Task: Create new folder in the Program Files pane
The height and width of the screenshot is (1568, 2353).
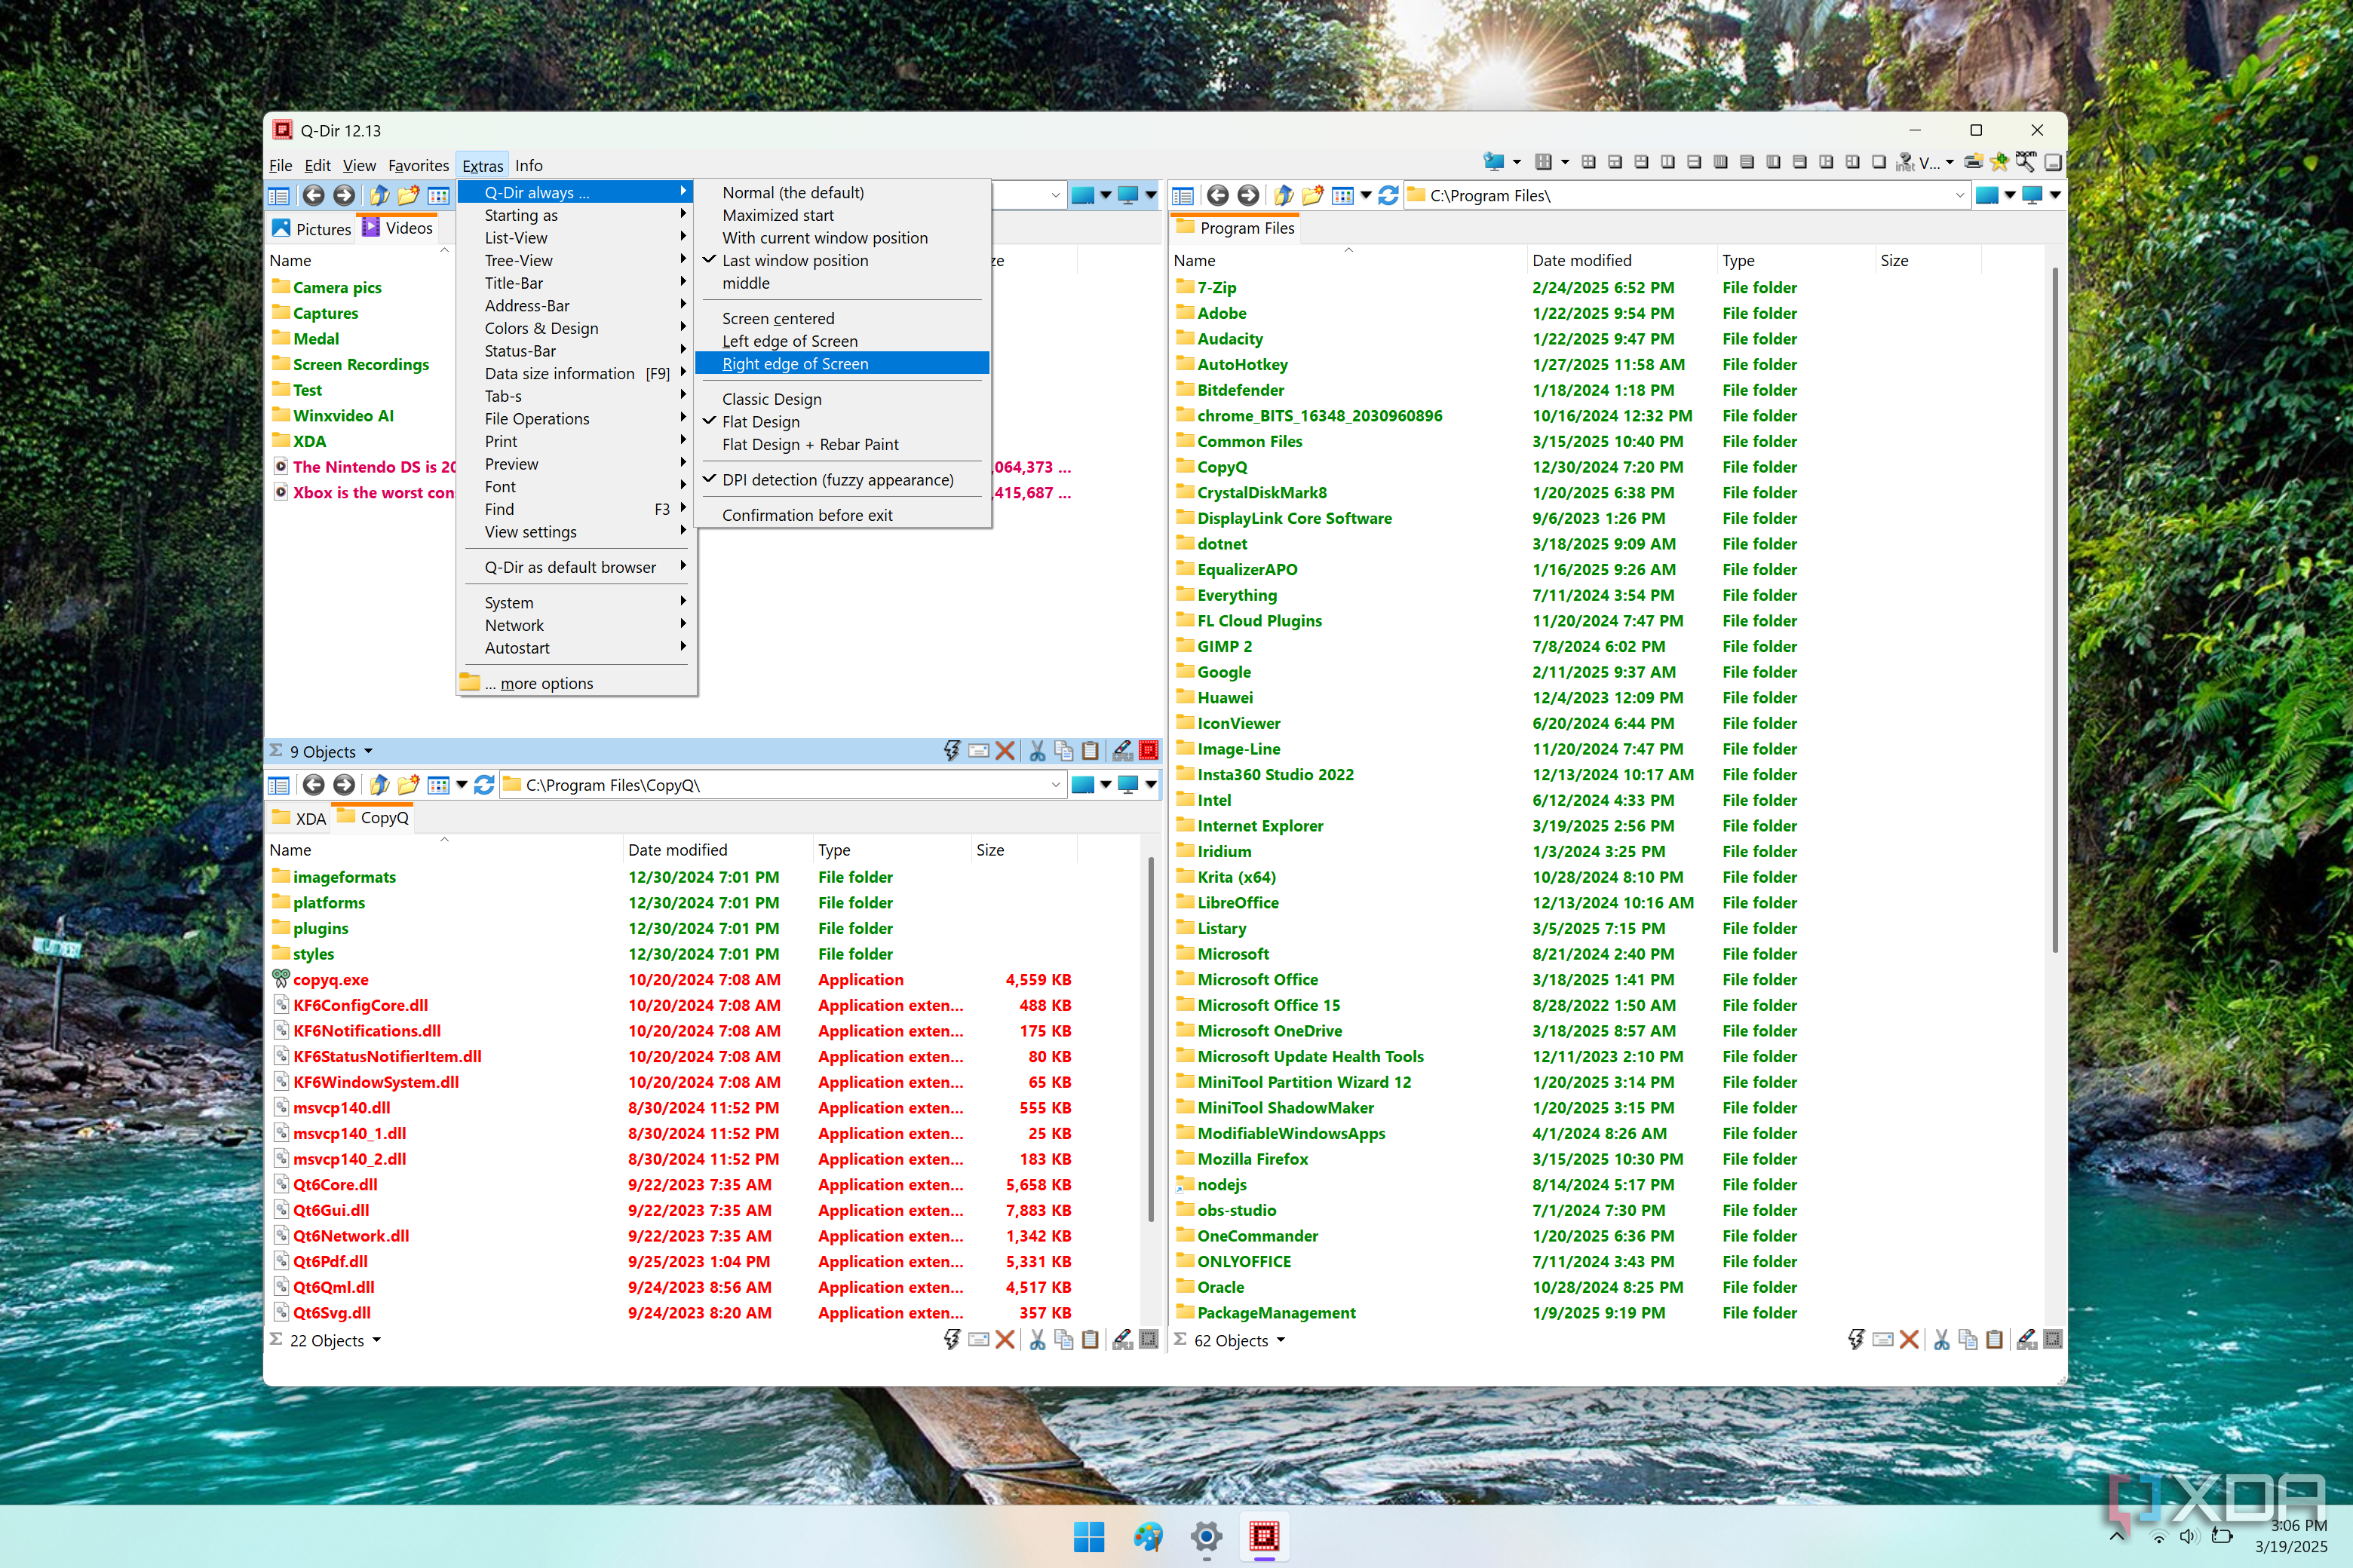Action: pos(1312,196)
